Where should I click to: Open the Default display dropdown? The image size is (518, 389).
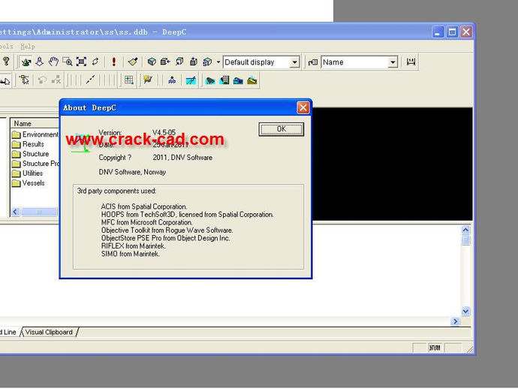point(294,62)
